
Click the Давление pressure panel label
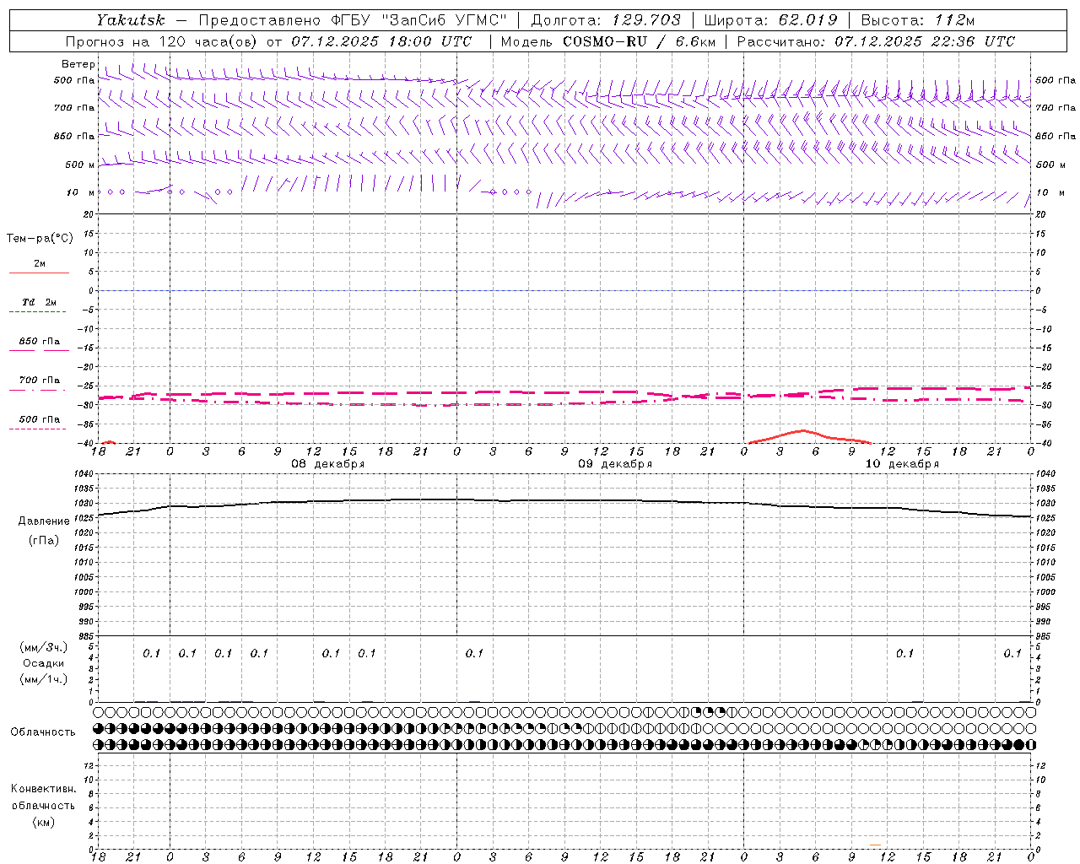44,521
